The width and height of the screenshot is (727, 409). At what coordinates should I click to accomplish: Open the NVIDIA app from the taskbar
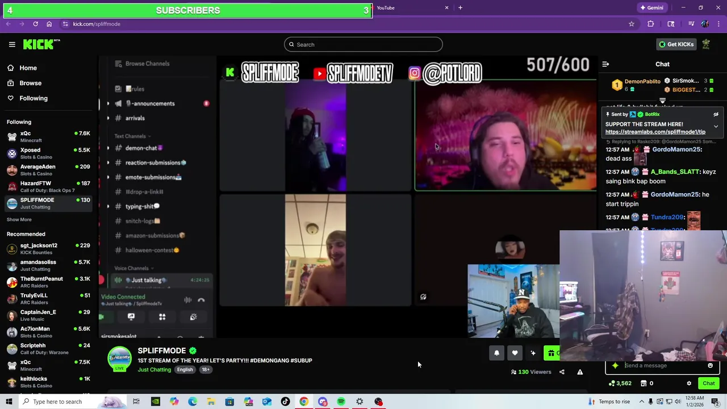pyautogui.click(x=155, y=402)
